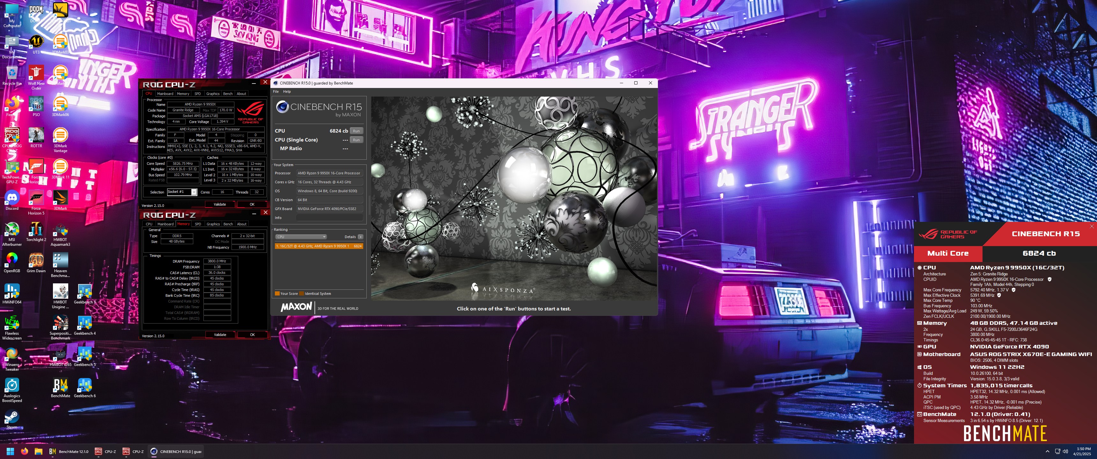Click the volume icon in system tray

pos(1065,451)
